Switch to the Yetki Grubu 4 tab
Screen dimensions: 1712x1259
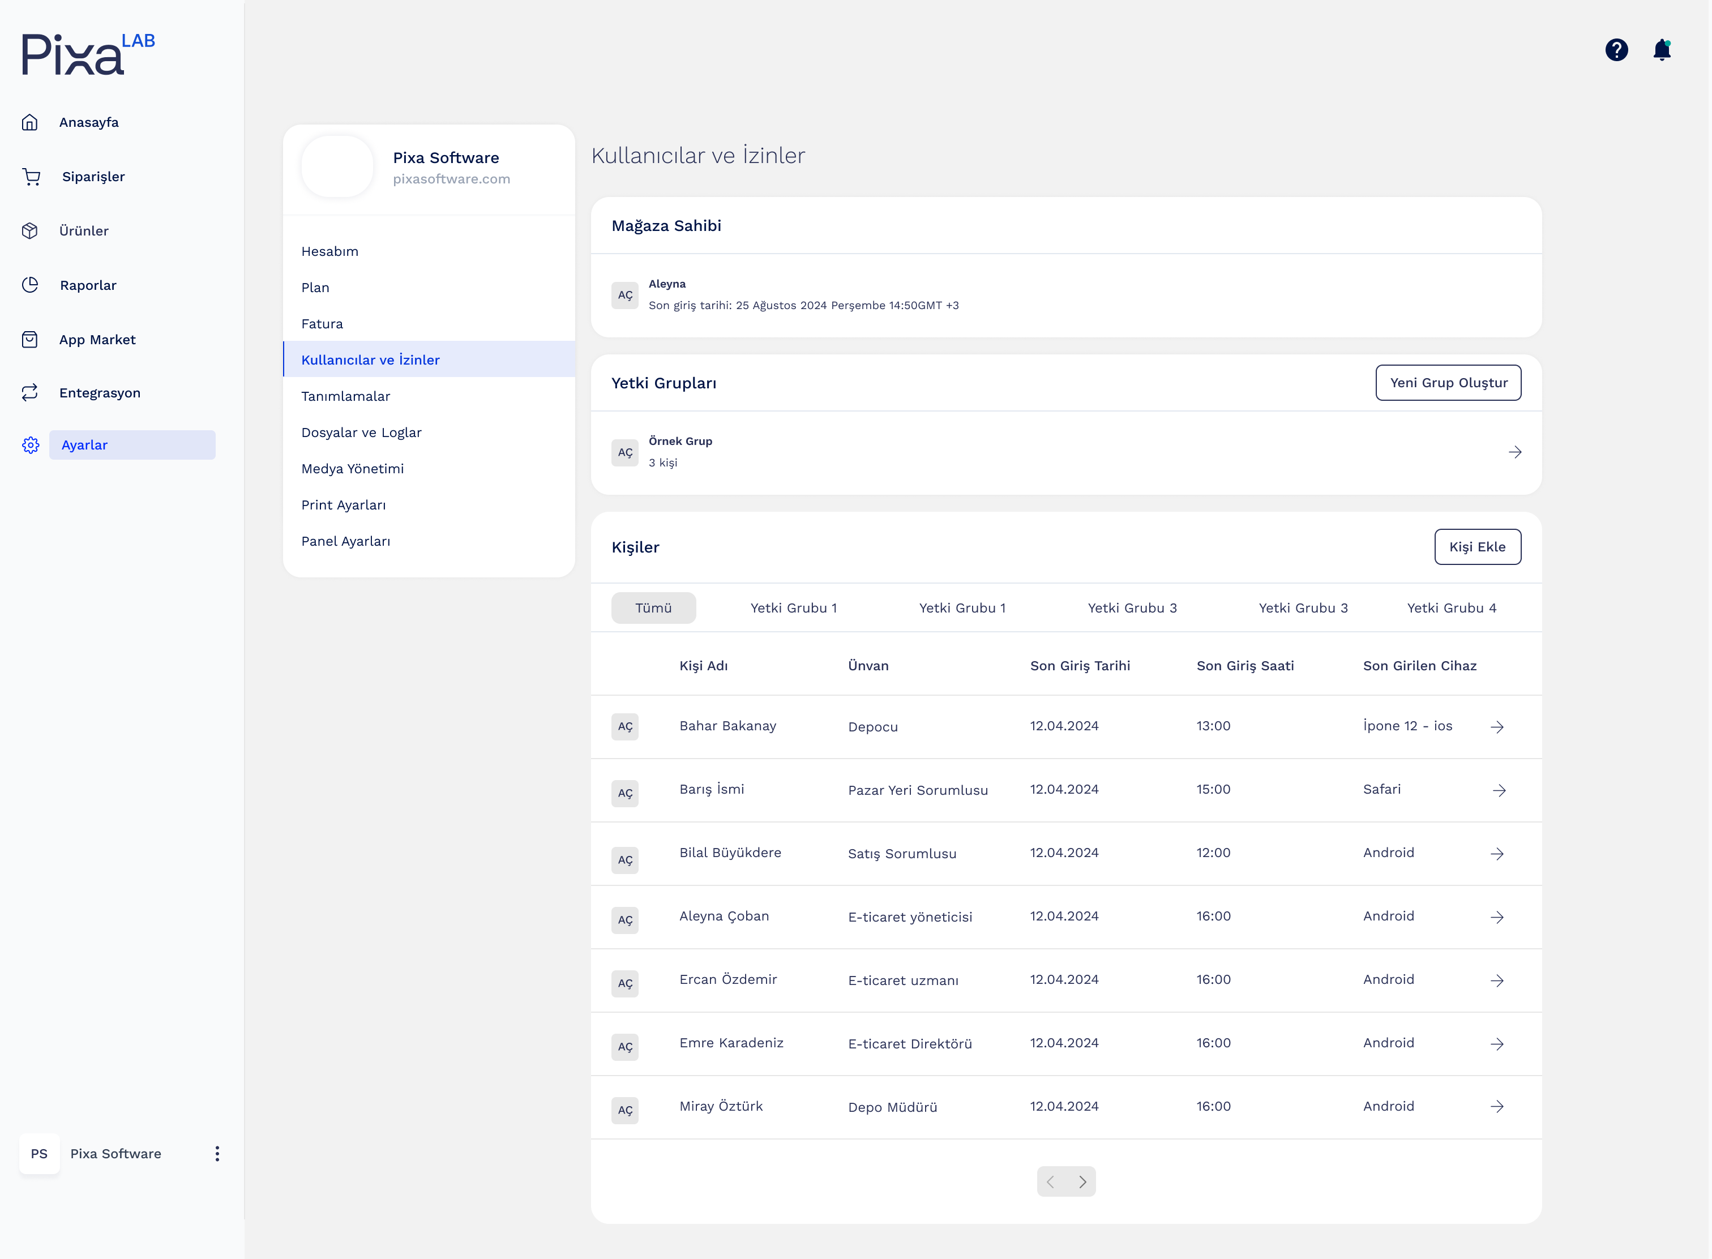point(1452,608)
